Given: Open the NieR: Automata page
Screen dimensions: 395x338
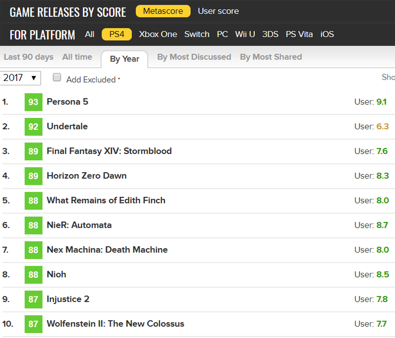Looking at the screenshot, I should [79, 225].
